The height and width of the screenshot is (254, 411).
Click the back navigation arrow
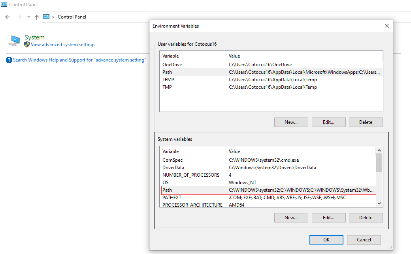click(x=8, y=17)
